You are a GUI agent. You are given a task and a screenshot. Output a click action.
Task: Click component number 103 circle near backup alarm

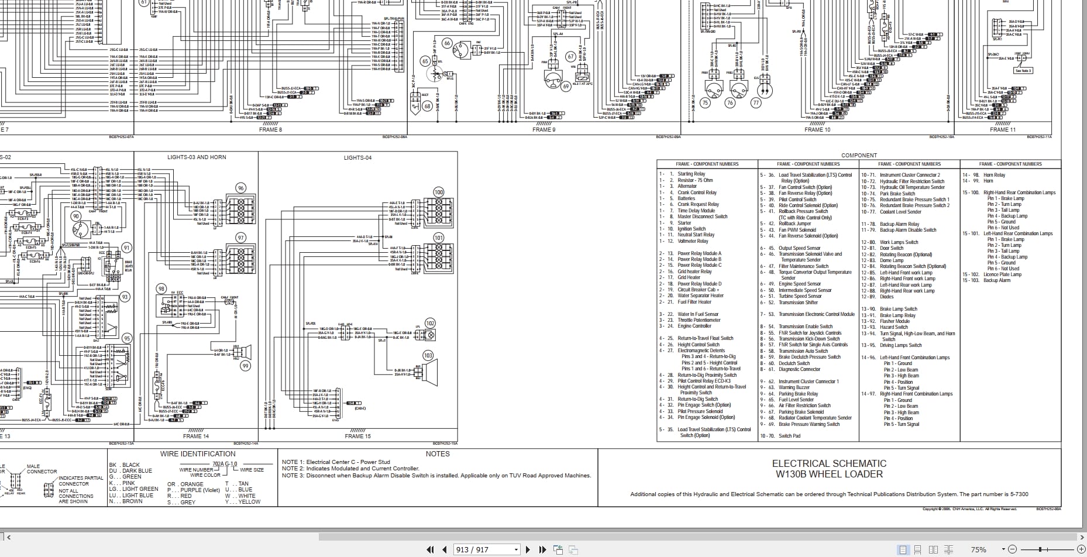coord(428,355)
